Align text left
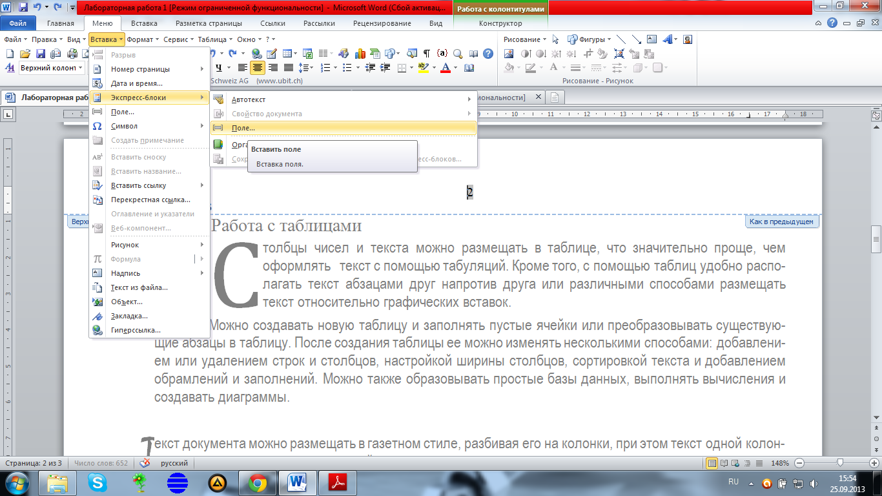This screenshot has height=496, width=882. point(243,67)
